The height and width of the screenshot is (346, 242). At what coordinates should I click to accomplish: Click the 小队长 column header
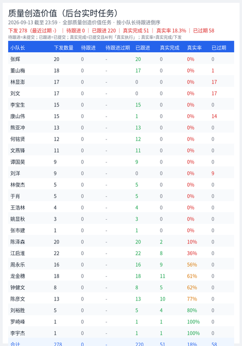[x=17, y=47]
